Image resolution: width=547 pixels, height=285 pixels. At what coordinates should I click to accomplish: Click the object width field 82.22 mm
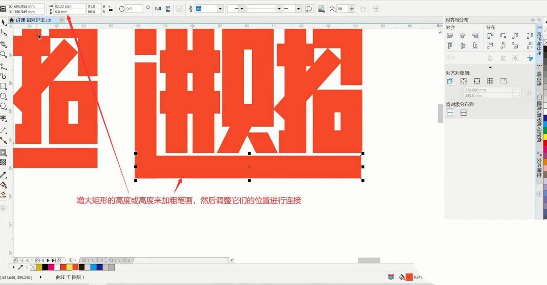(x=69, y=6)
